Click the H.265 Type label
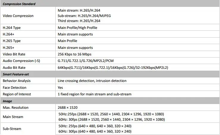Viewport: 220px width, 135px height. coord(12,41)
